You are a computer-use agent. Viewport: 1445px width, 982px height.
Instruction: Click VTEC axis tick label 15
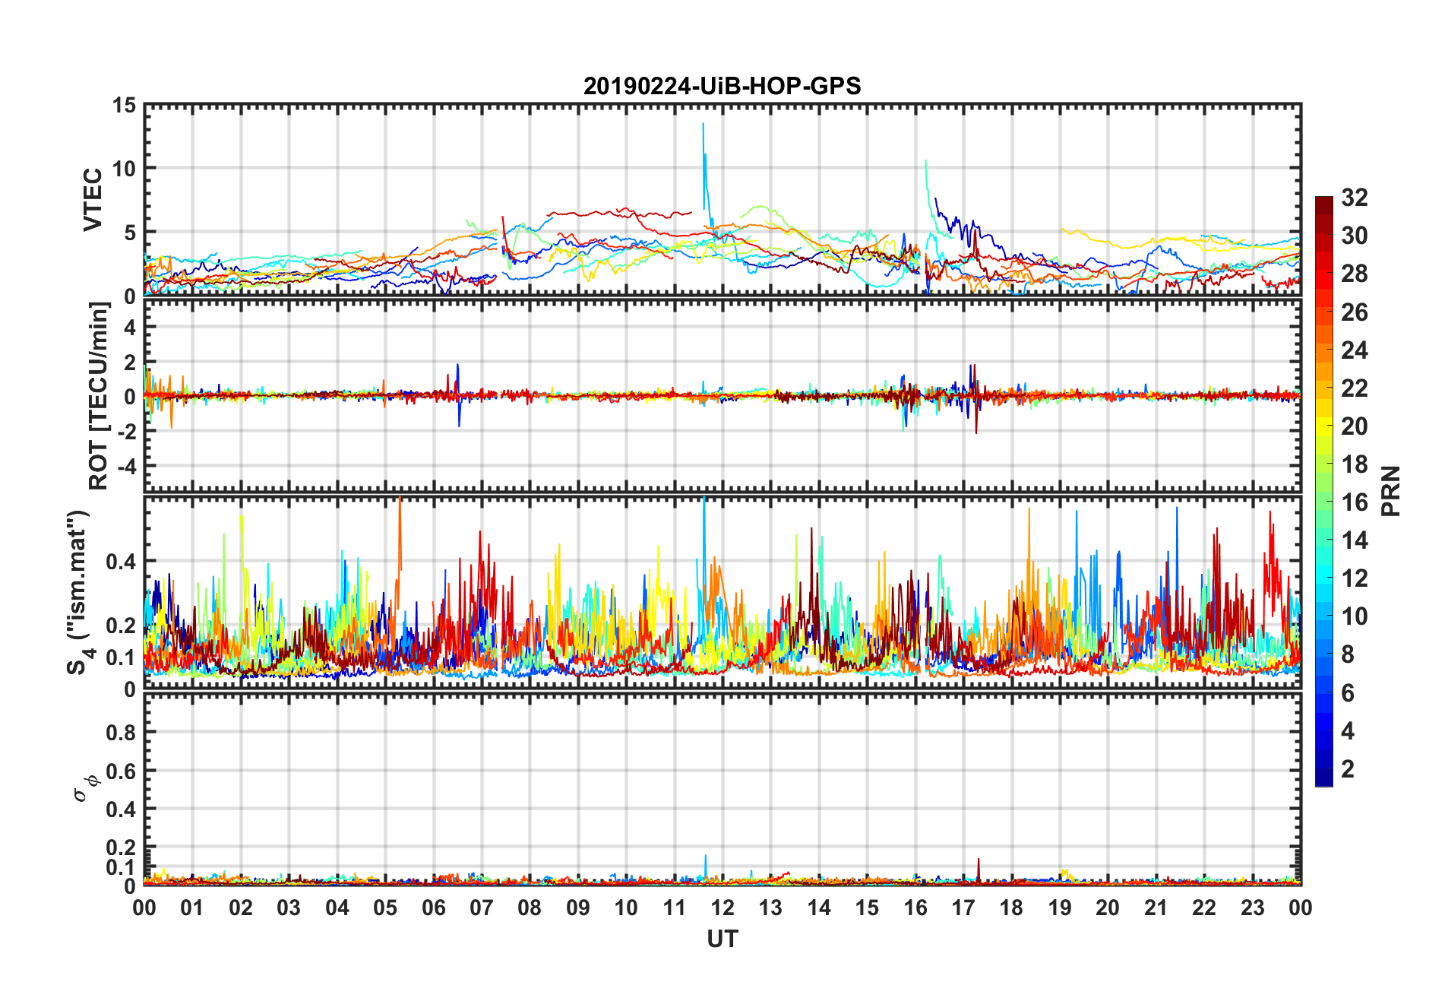pos(124,106)
